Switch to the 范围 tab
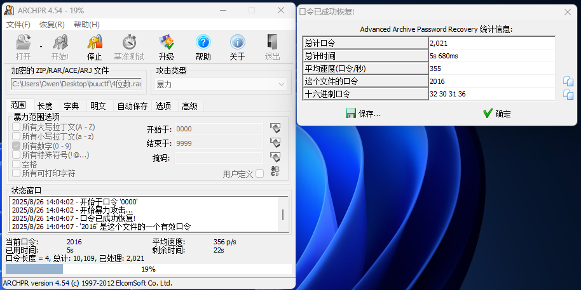Image resolution: width=581 pixels, height=290 pixels. click(x=18, y=105)
